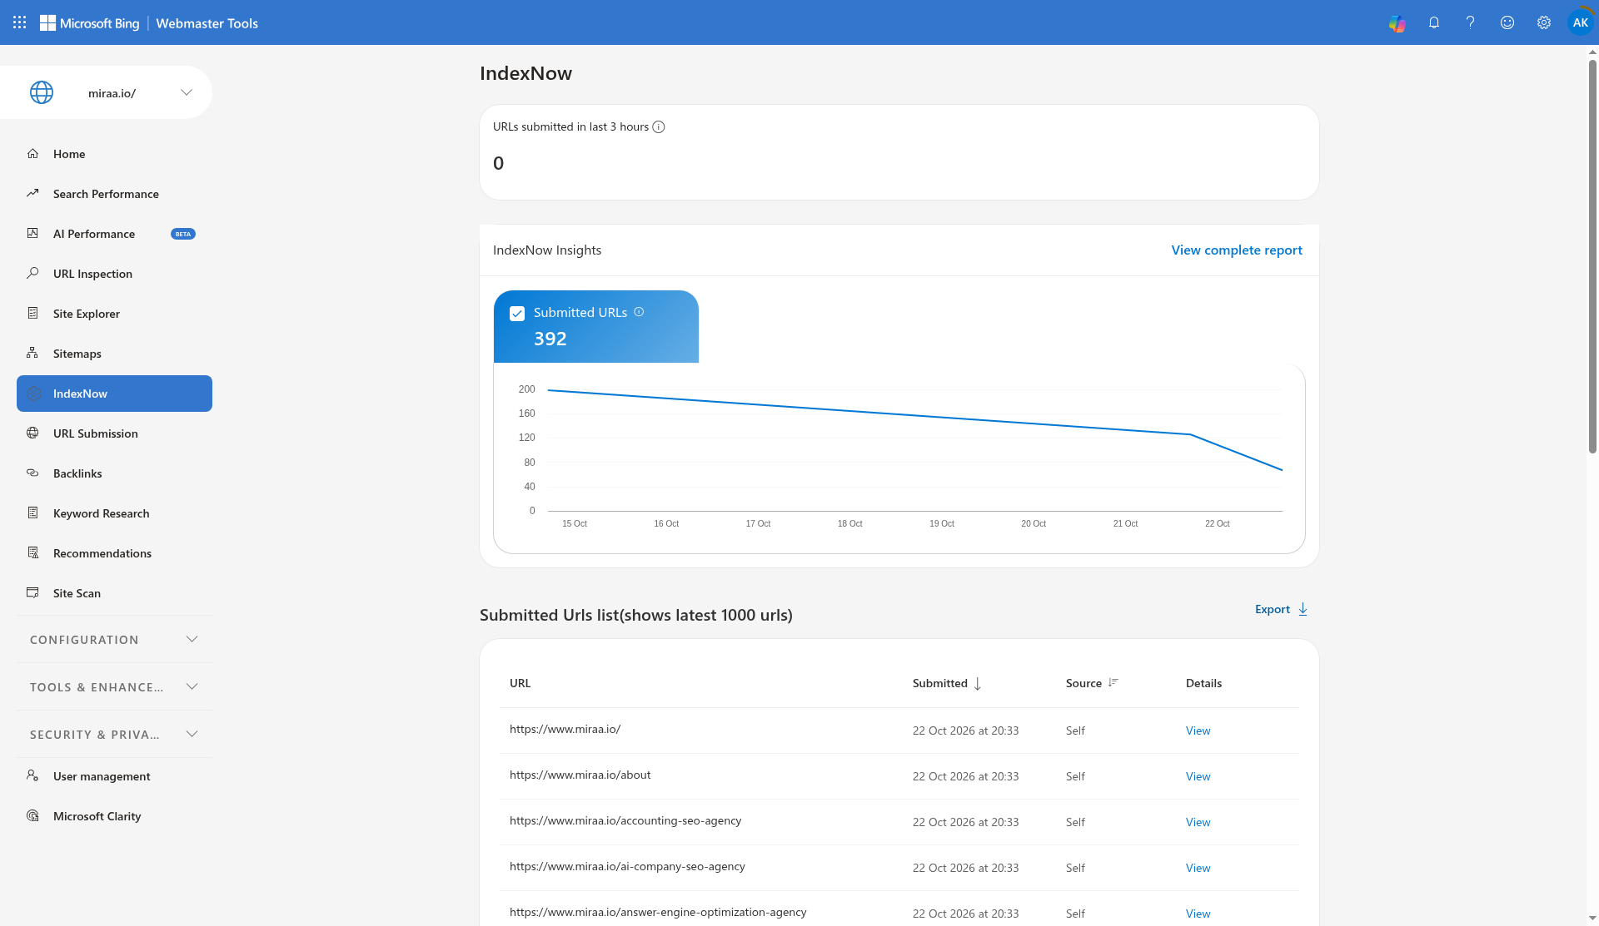The width and height of the screenshot is (1599, 926).
Task: Click the info icon next to Submitted URLs
Action: coord(639,312)
